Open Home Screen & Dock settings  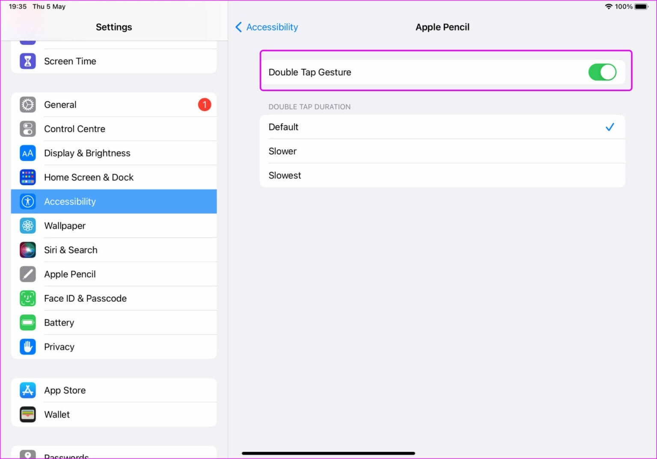point(114,177)
